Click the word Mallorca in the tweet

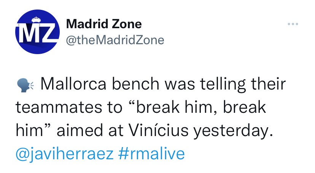[x=73, y=84]
